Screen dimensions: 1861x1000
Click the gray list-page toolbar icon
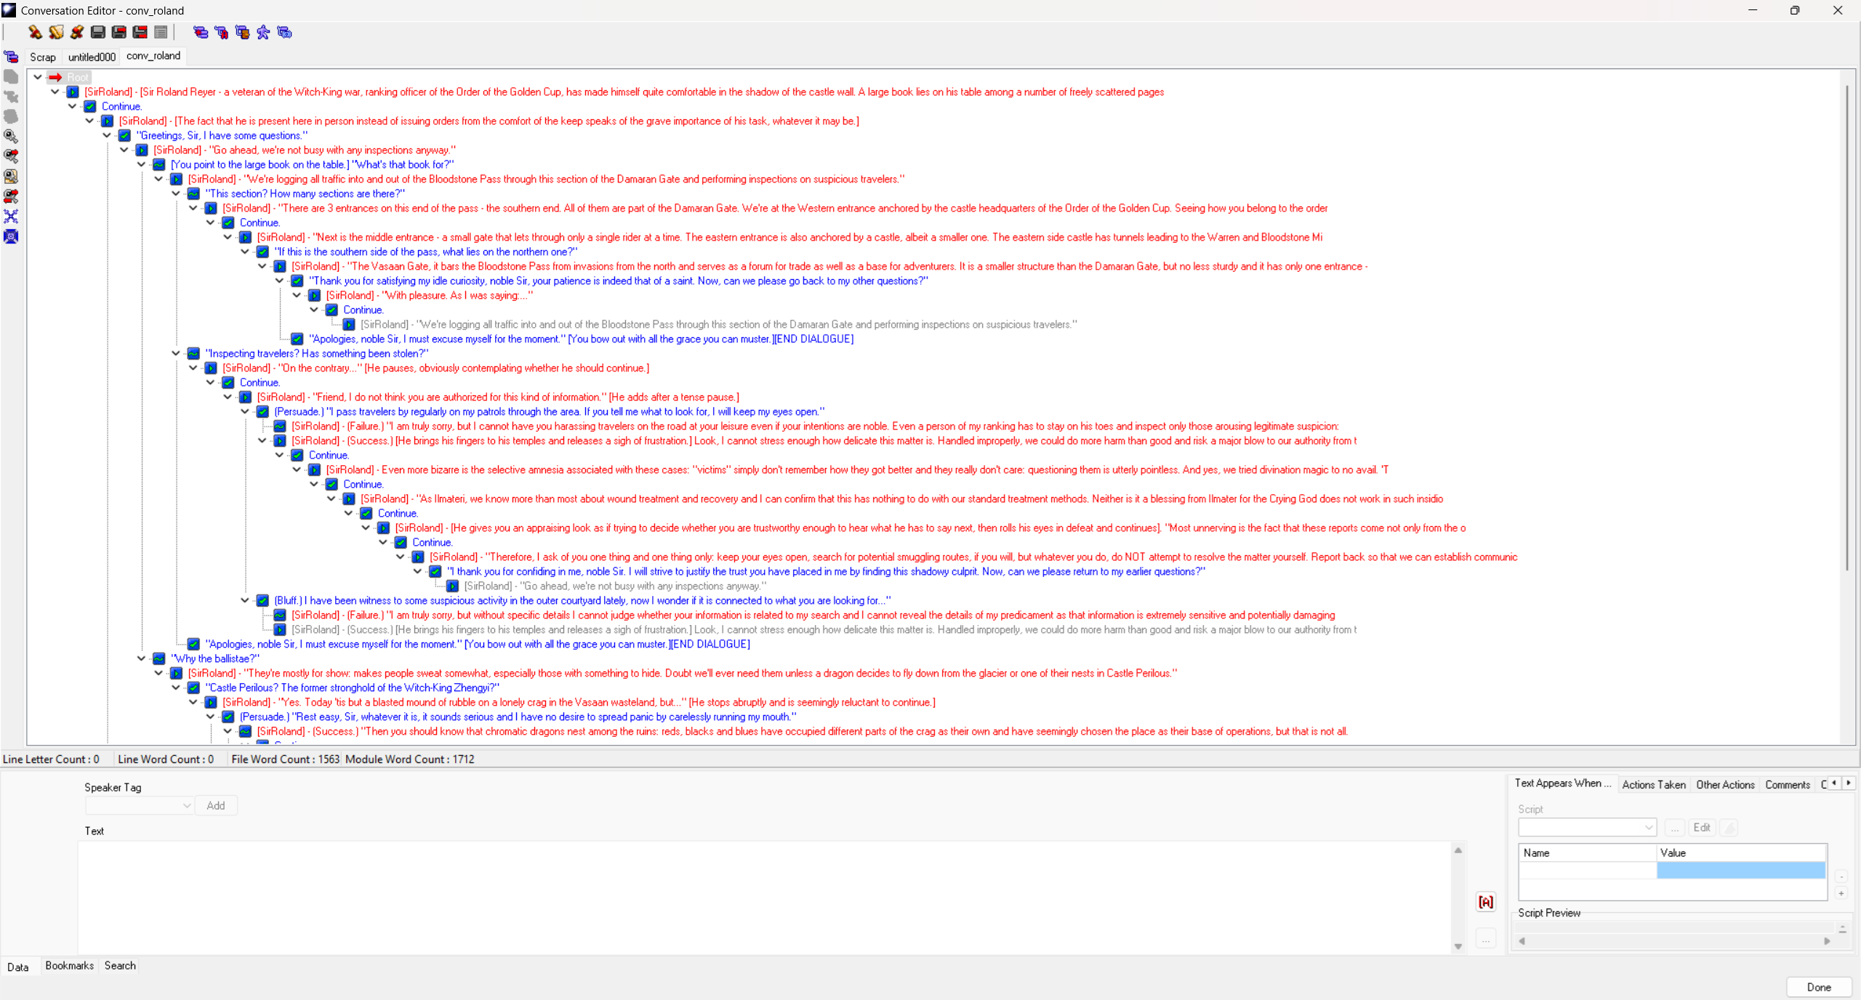pos(161,32)
